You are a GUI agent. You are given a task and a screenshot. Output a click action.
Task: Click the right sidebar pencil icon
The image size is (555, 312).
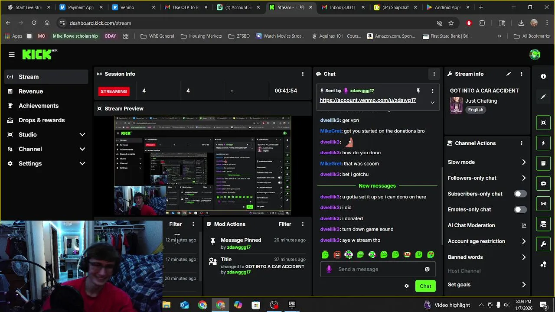(x=543, y=97)
